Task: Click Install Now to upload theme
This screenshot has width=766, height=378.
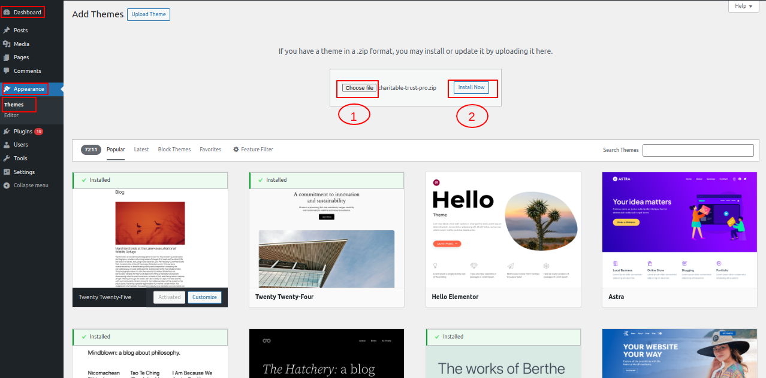Action: click(x=471, y=87)
